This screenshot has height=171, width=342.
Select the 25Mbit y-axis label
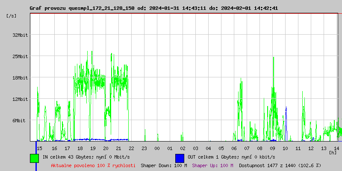coord(20,56)
